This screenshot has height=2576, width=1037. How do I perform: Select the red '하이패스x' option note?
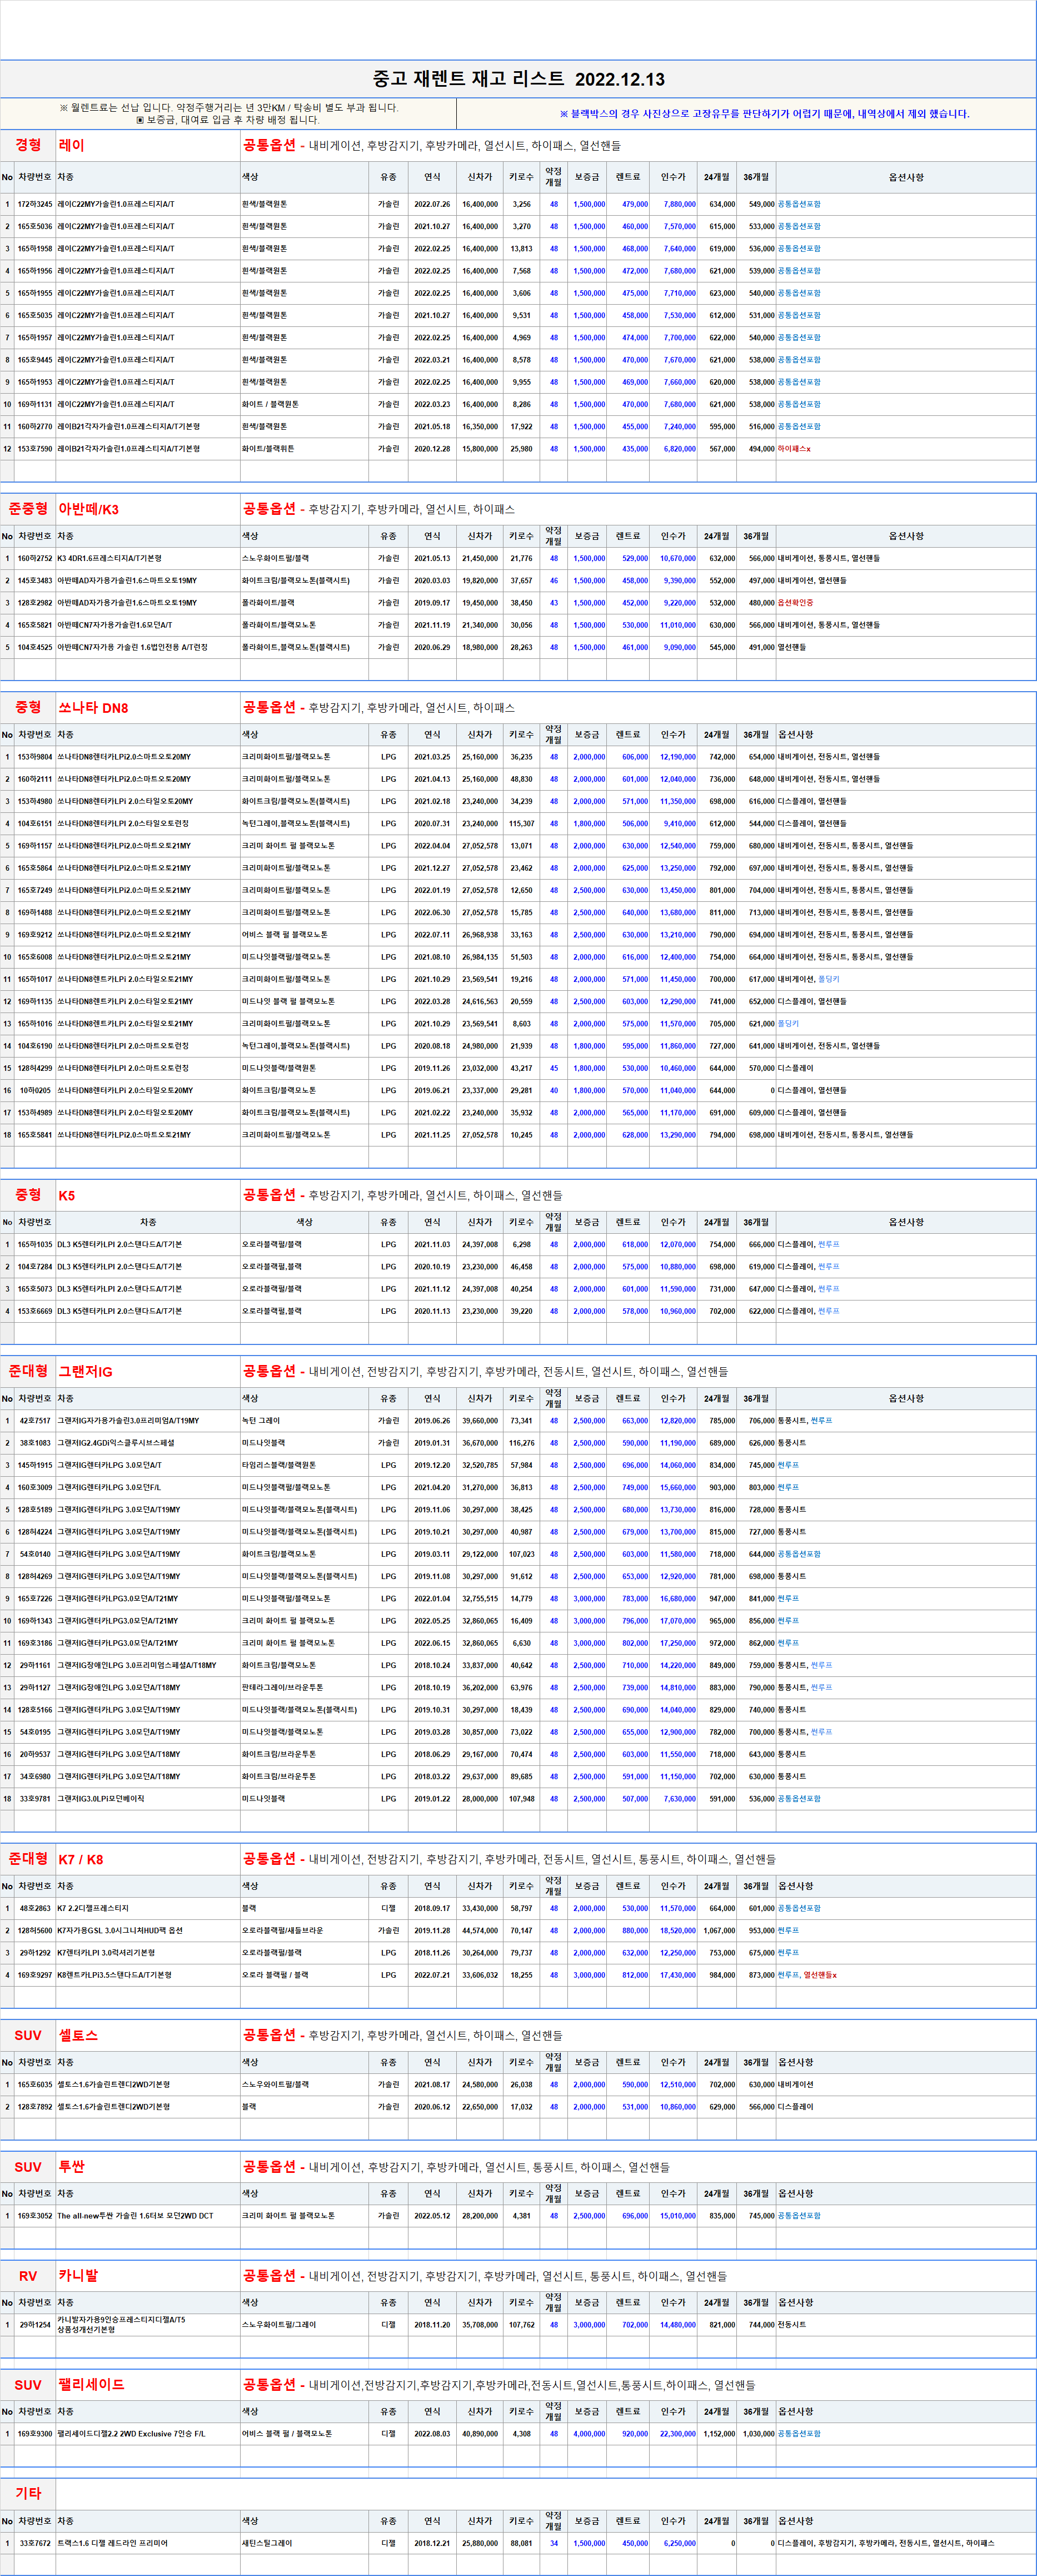point(794,449)
